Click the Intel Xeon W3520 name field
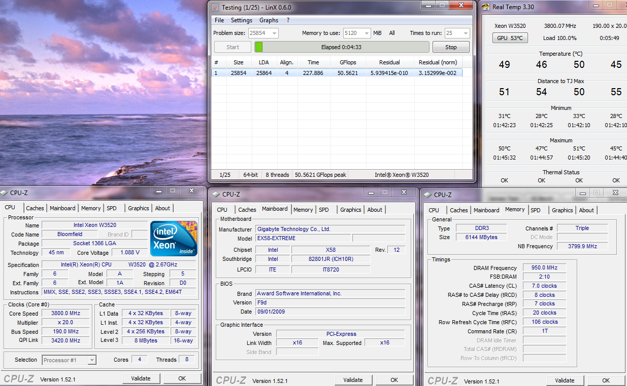 point(94,225)
